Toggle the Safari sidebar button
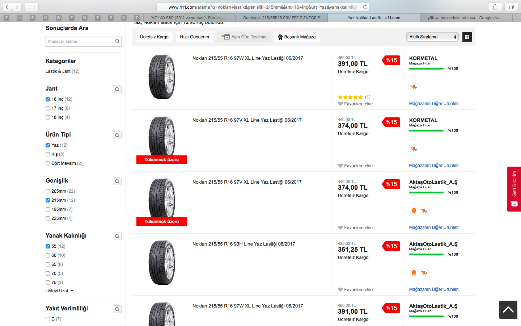Image resolution: width=521 pixels, height=326 pixels. pos(31,7)
